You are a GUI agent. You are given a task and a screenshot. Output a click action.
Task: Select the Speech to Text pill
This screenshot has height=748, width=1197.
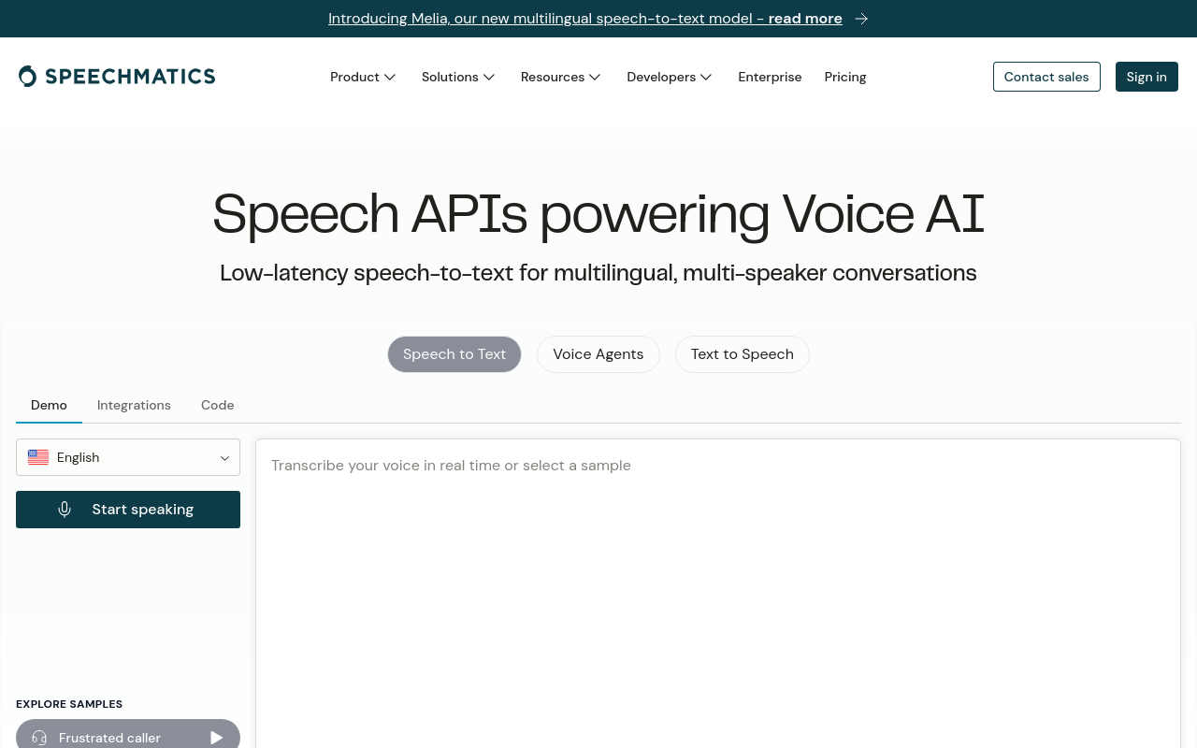[454, 354]
